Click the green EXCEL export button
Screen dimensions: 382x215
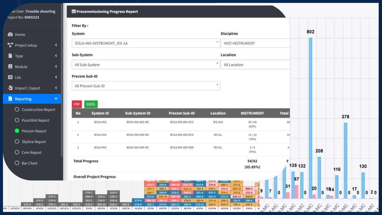point(91,104)
